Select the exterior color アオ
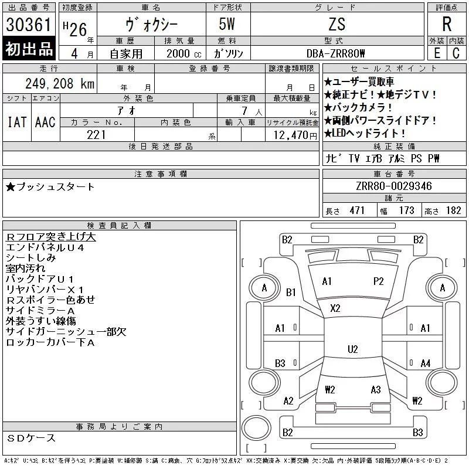 (127, 111)
